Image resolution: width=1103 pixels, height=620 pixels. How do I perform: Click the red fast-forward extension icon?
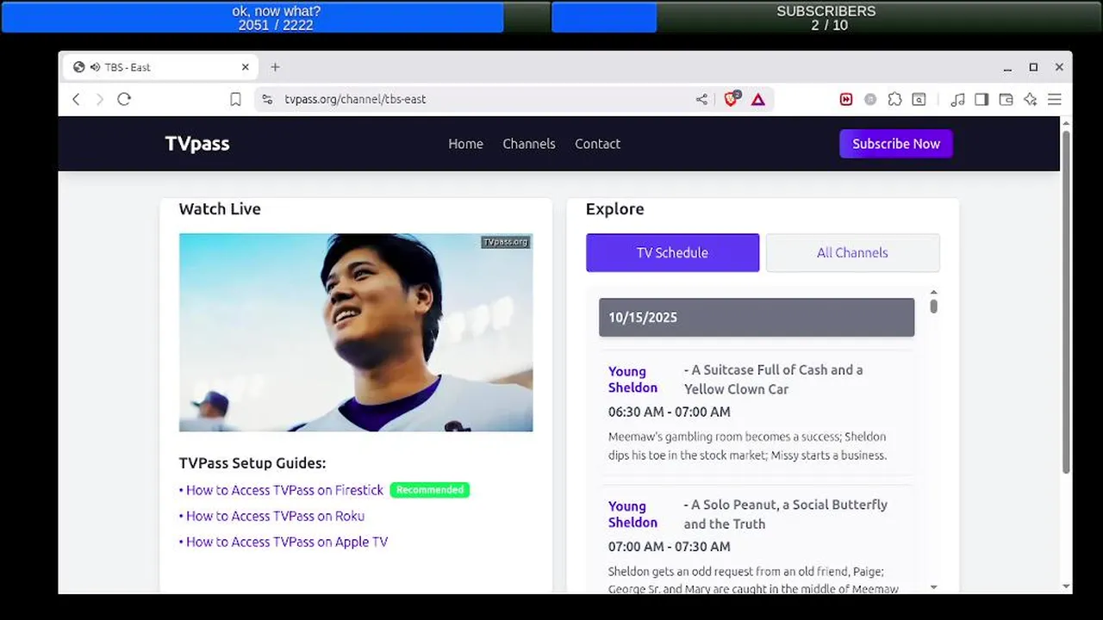(846, 100)
